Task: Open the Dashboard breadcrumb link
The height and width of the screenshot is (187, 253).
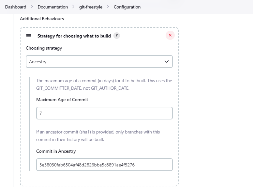Action: tap(16, 7)
